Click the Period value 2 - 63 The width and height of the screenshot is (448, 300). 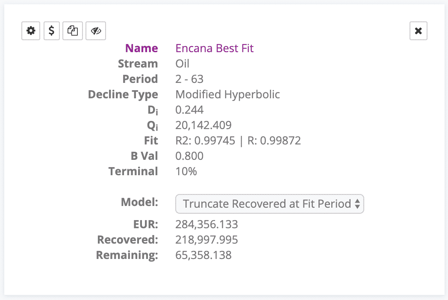pos(189,79)
